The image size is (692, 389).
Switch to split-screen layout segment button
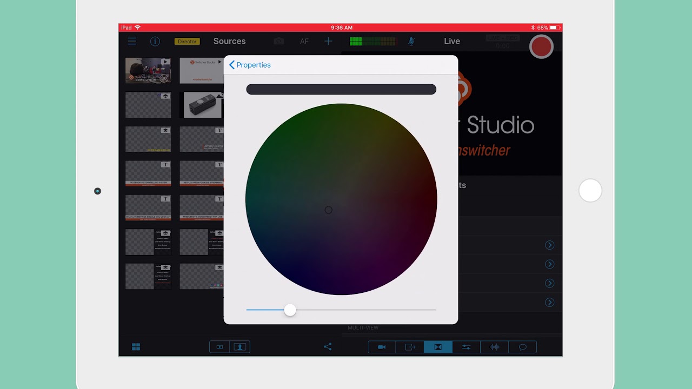(x=219, y=347)
